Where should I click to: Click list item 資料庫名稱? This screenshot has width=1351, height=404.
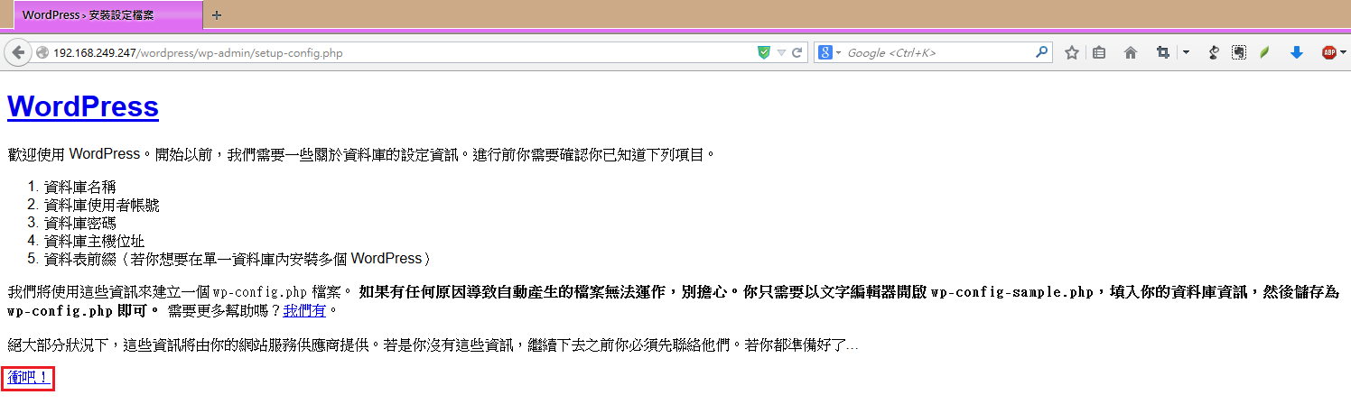79,187
